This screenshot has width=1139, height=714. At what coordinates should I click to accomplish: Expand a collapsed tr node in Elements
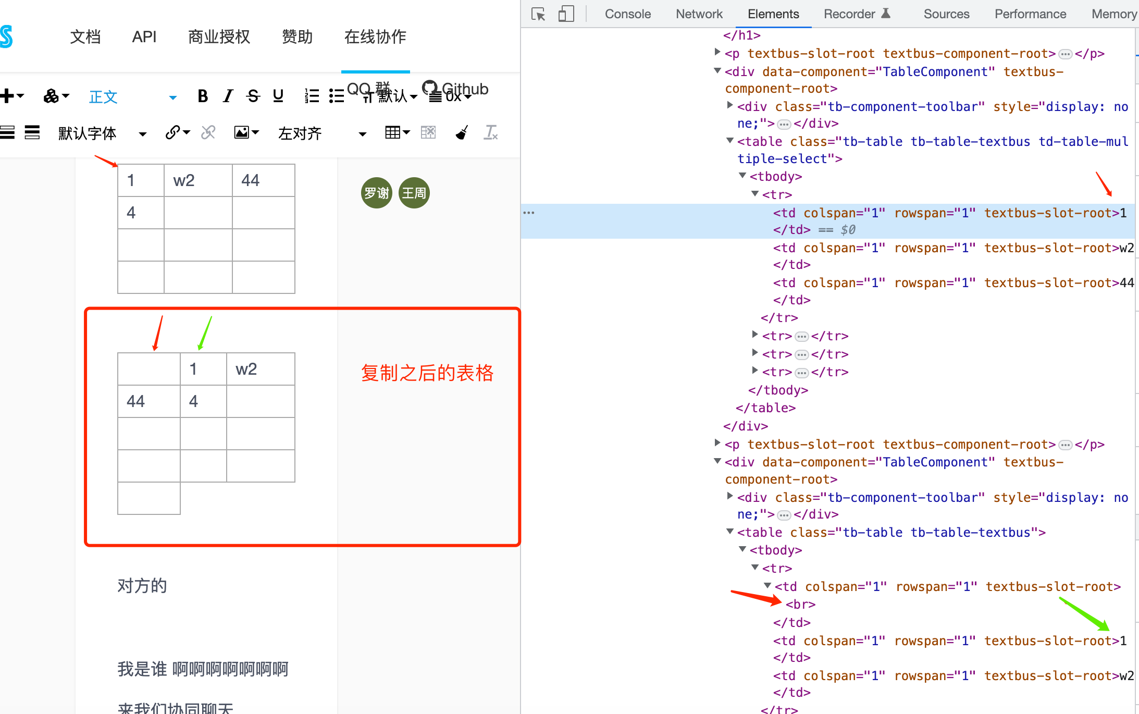coord(755,336)
